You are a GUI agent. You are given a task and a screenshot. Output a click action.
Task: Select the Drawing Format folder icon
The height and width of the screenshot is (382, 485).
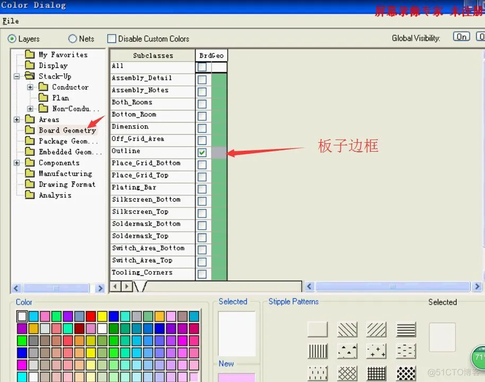(30, 184)
